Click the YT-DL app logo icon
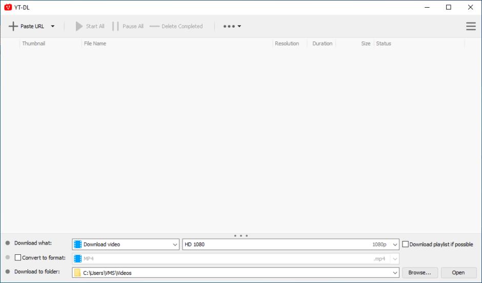 coord(8,7)
